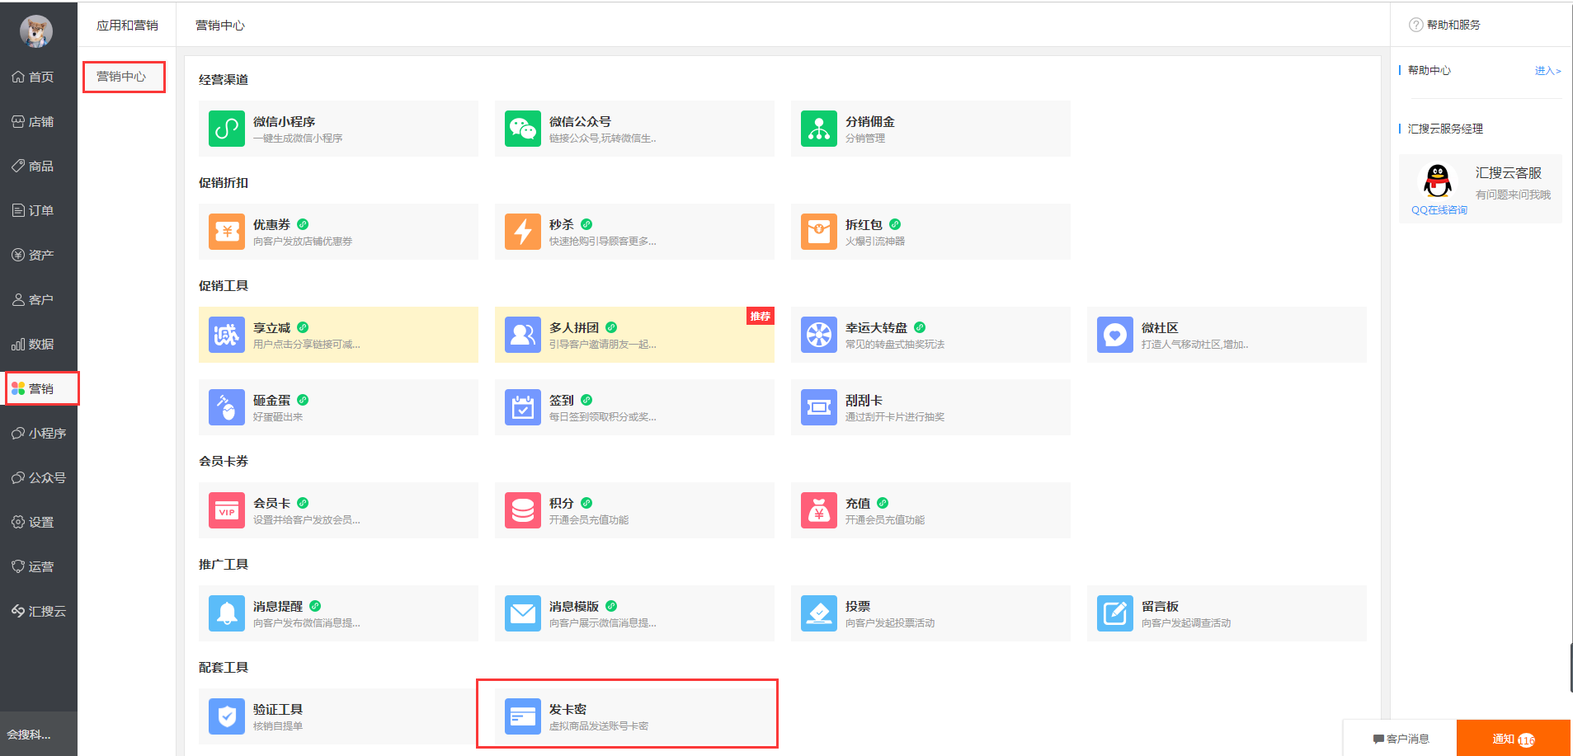Open the orange 通知 notification button

1512,739
